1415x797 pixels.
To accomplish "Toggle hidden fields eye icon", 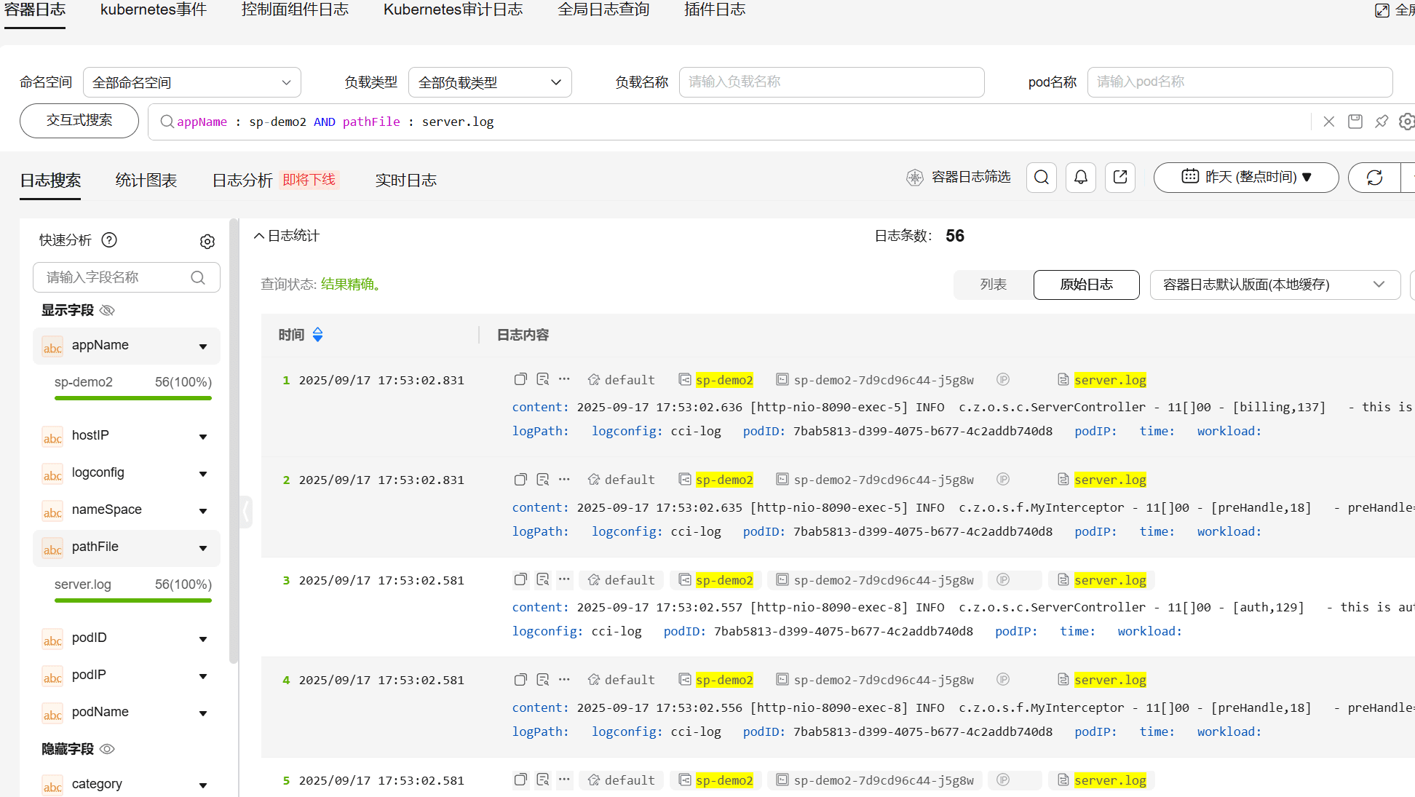I will [x=108, y=748].
